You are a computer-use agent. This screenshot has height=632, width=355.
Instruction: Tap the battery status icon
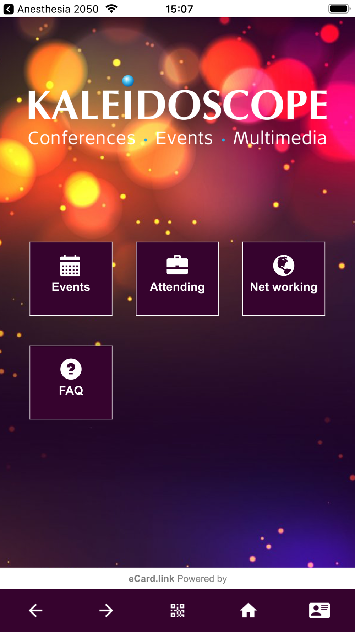339,9
